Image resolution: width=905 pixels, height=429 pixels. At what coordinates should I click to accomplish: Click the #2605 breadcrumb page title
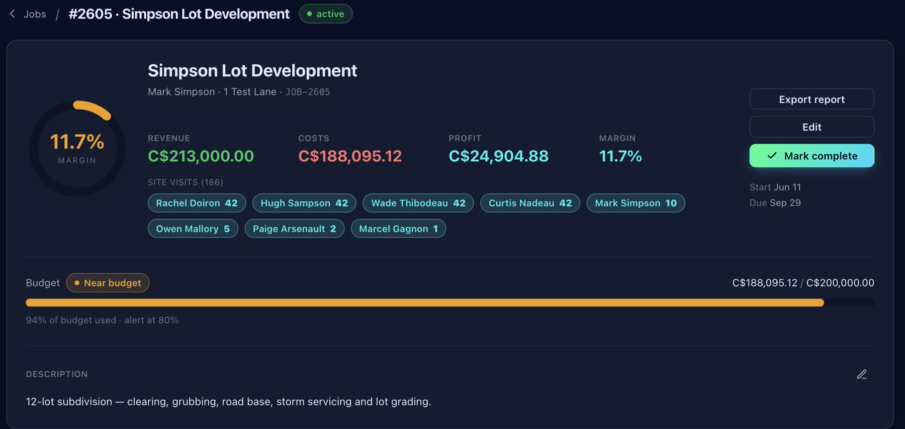tap(179, 14)
